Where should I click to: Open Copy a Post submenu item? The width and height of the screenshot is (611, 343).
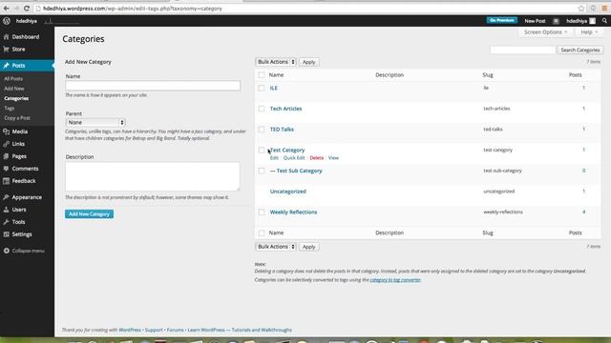(x=17, y=118)
